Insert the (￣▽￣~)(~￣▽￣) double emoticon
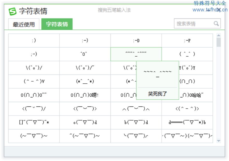 coord(187,136)
